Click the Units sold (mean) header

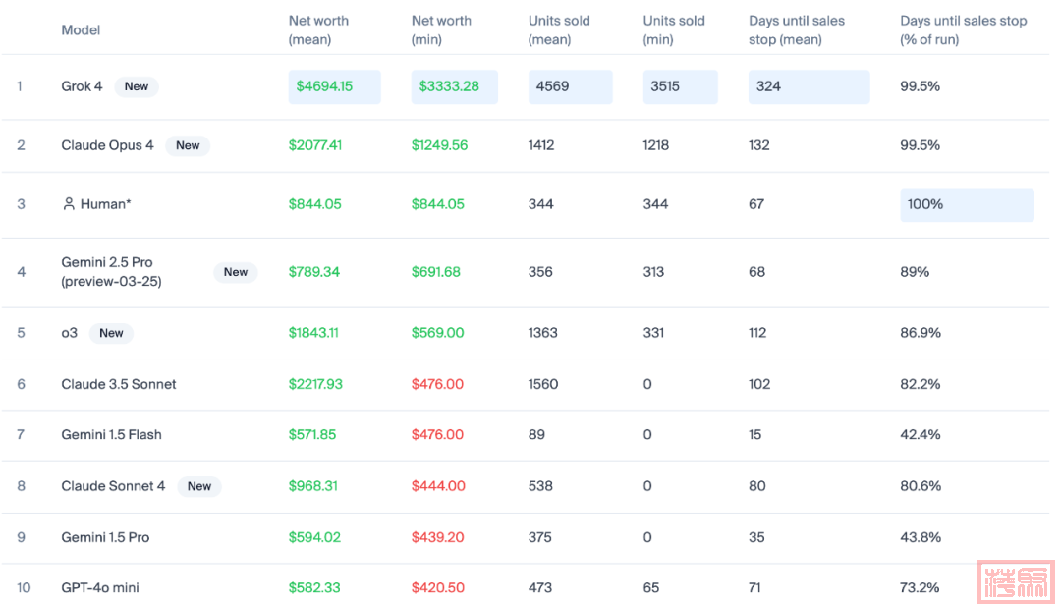pos(559,29)
